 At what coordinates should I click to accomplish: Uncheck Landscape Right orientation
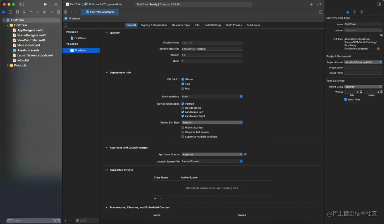[x=183, y=116]
